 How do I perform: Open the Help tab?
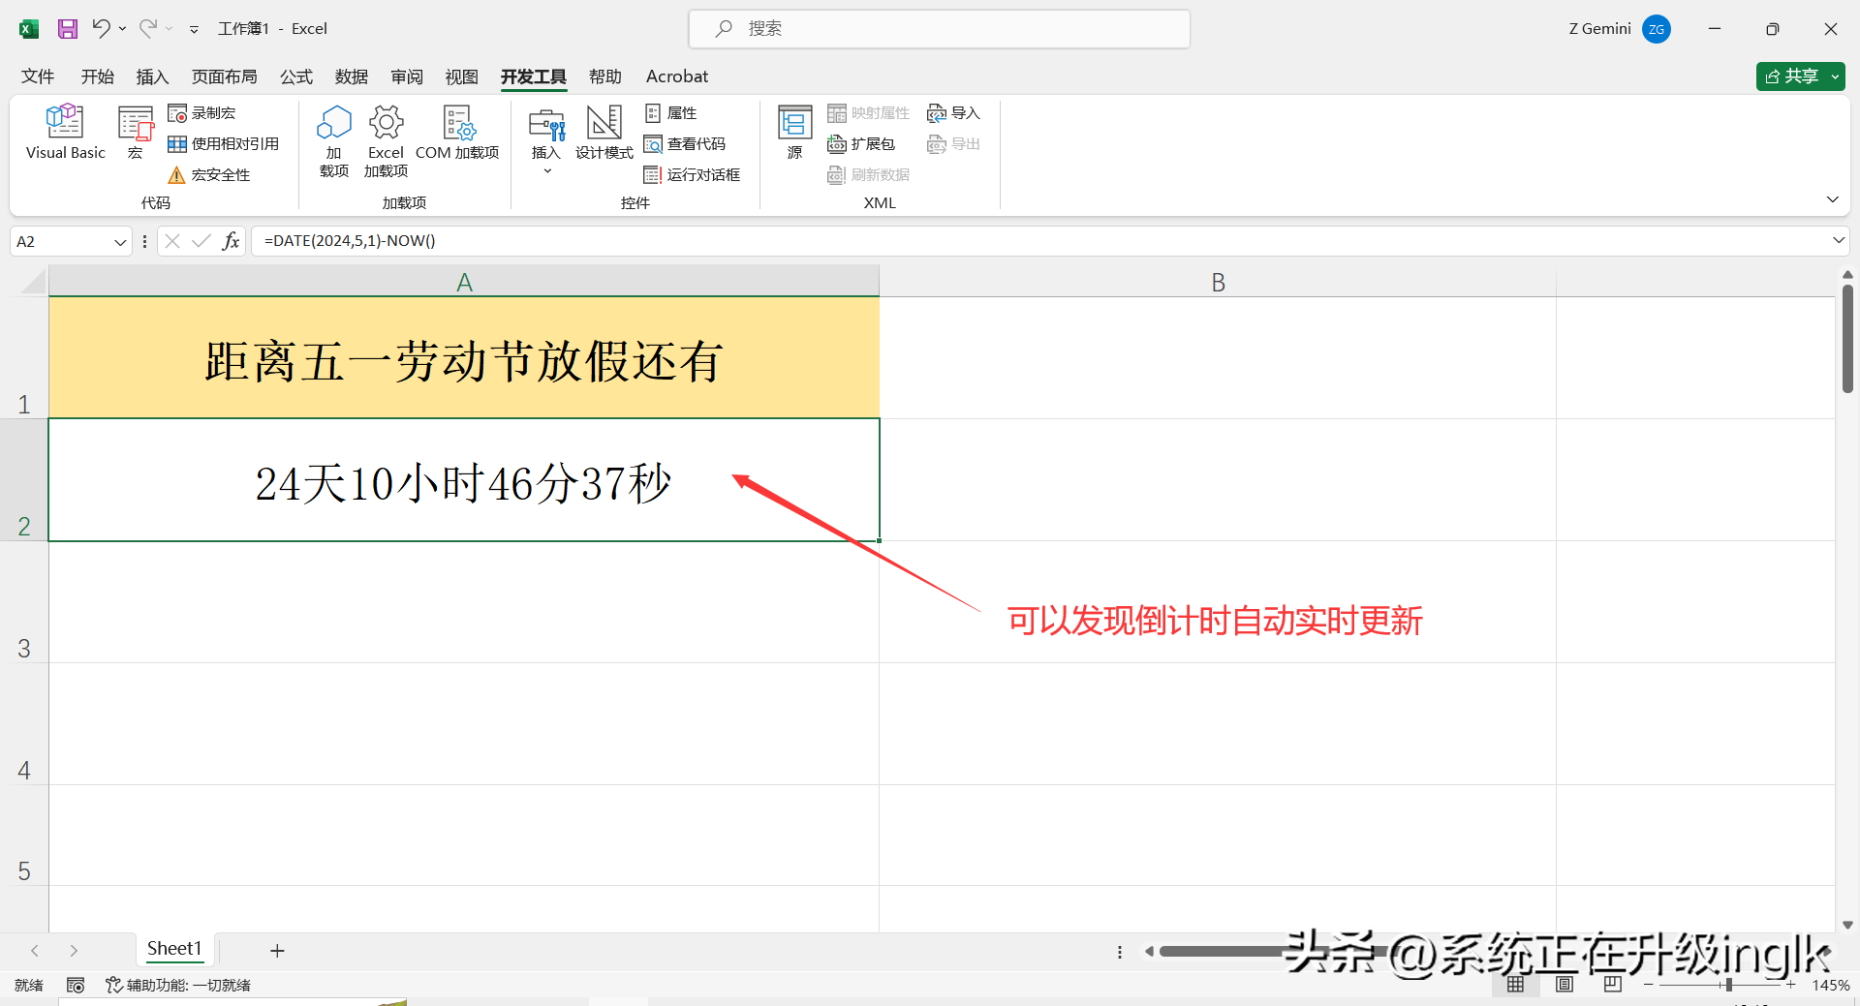tap(605, 76)
